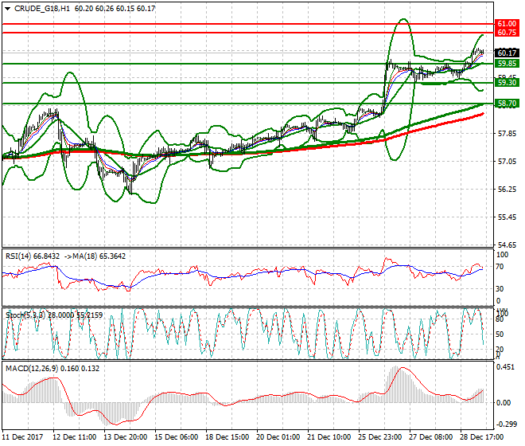
Task: Click the 25 Dec 23:00 time axis label
Action: [380, 437]
